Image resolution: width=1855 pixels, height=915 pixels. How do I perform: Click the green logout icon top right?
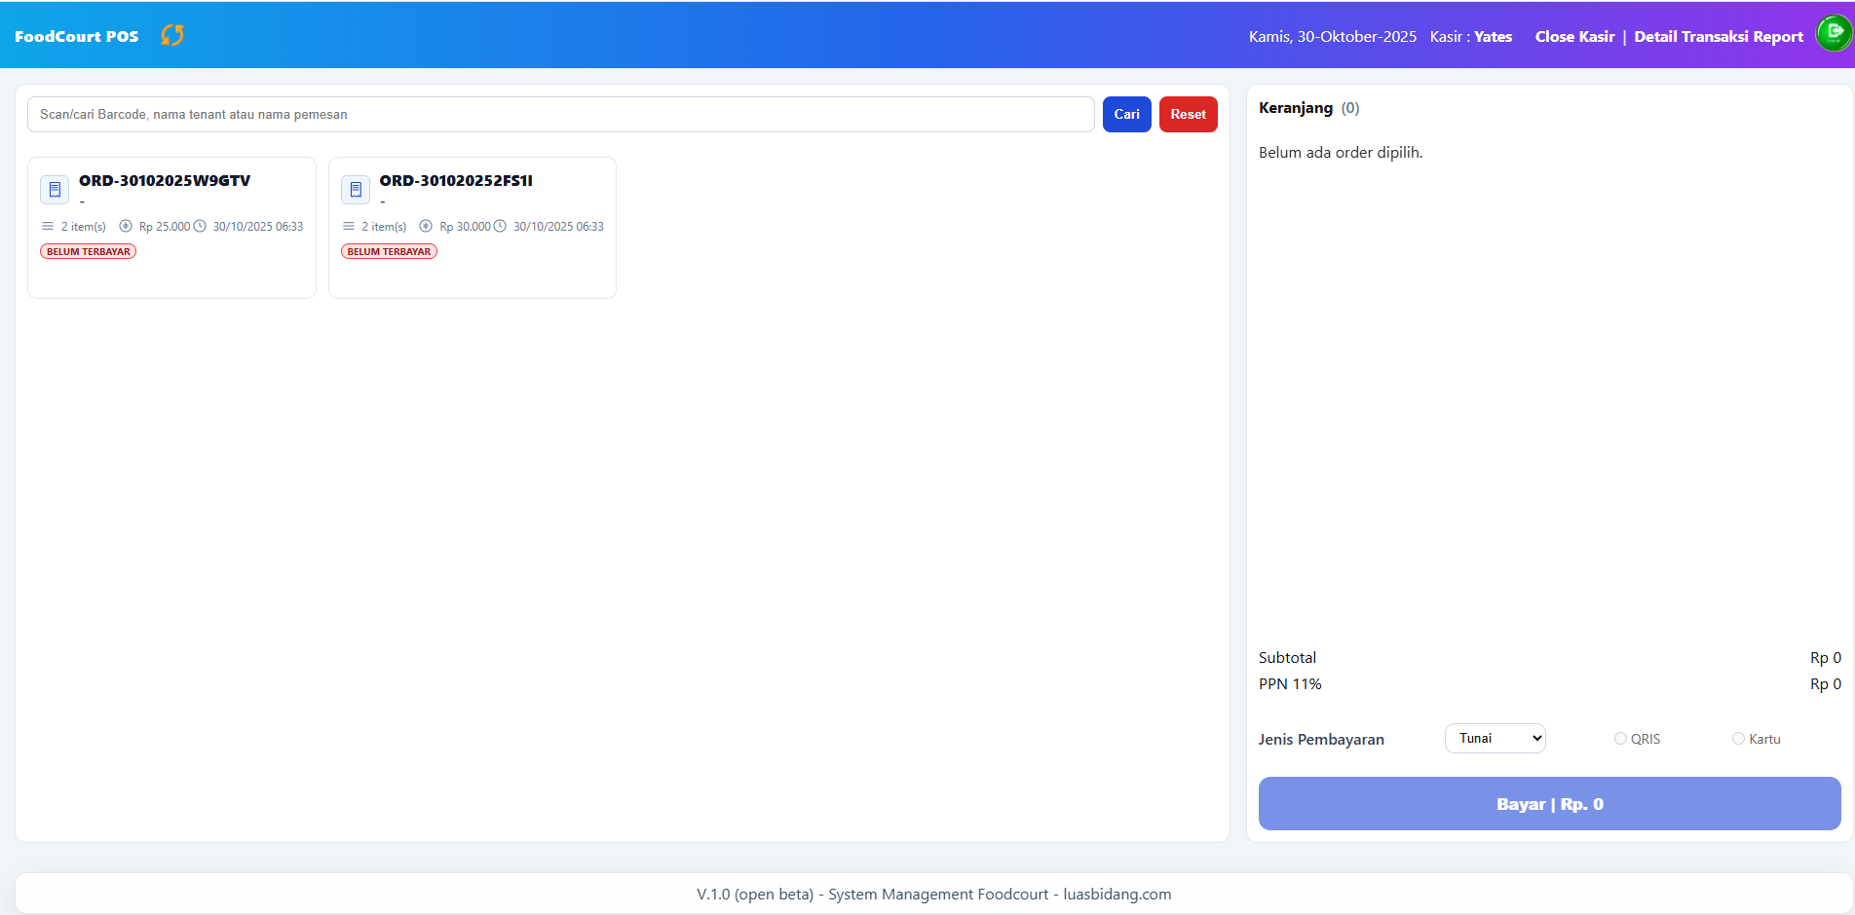click(1833, 32)
